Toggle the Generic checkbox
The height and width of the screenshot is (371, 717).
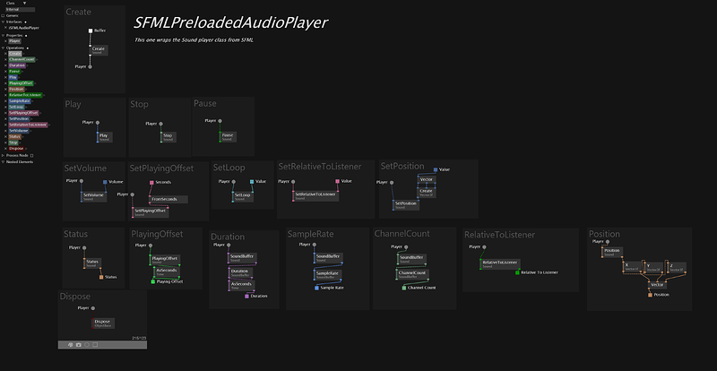(3, 15)
